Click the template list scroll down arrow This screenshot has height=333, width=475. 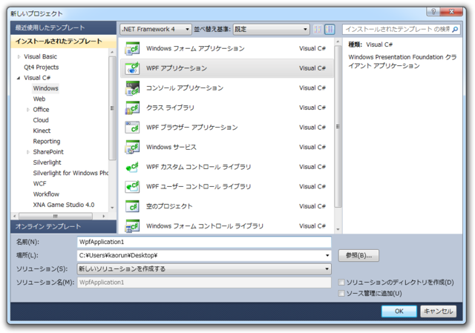(338, 229)
